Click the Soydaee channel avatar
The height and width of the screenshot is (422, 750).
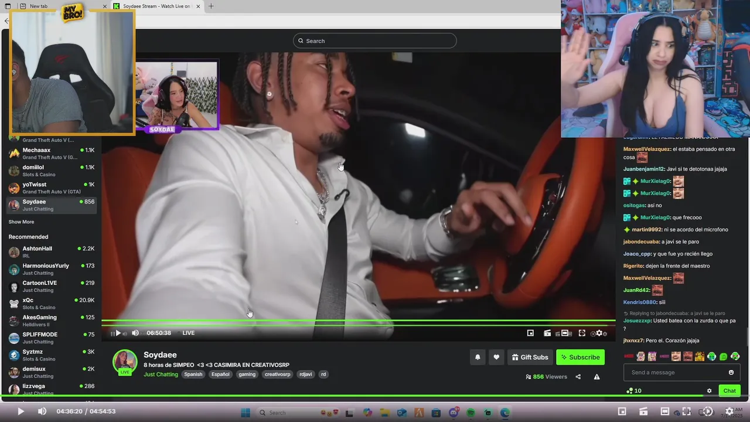point(125,362)
